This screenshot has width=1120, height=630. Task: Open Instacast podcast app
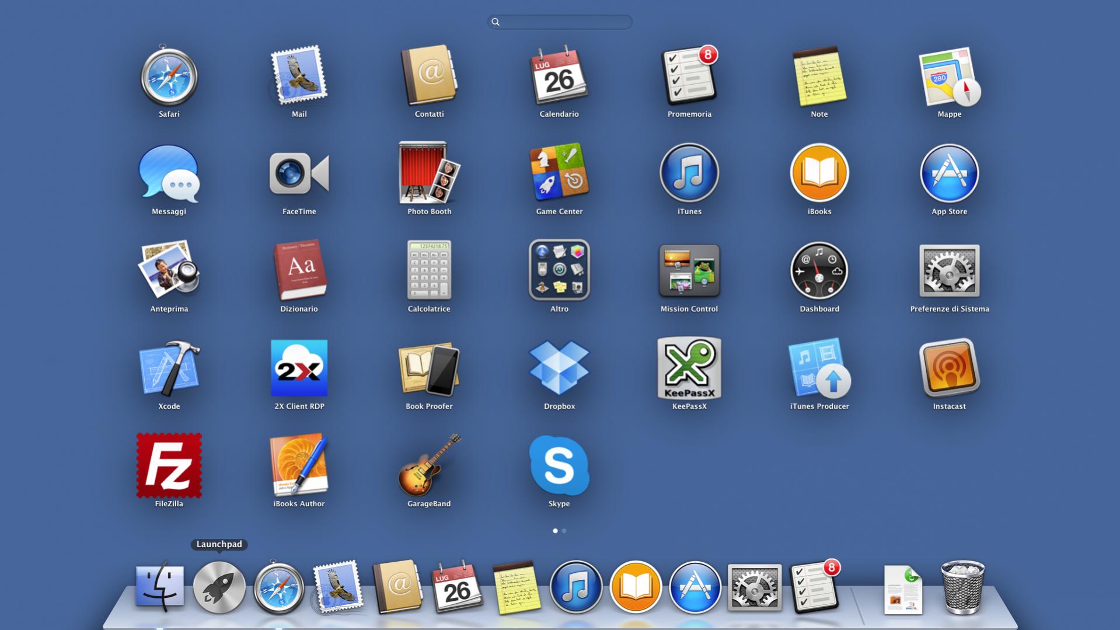pyautogui.click(x=949, y=369)
